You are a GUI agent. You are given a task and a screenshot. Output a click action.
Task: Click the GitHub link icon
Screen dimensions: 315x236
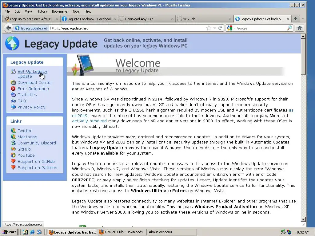(13, 149)
